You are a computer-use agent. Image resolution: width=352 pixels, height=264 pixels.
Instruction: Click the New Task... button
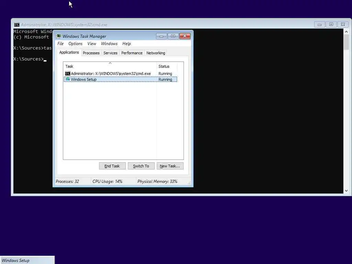170,166
